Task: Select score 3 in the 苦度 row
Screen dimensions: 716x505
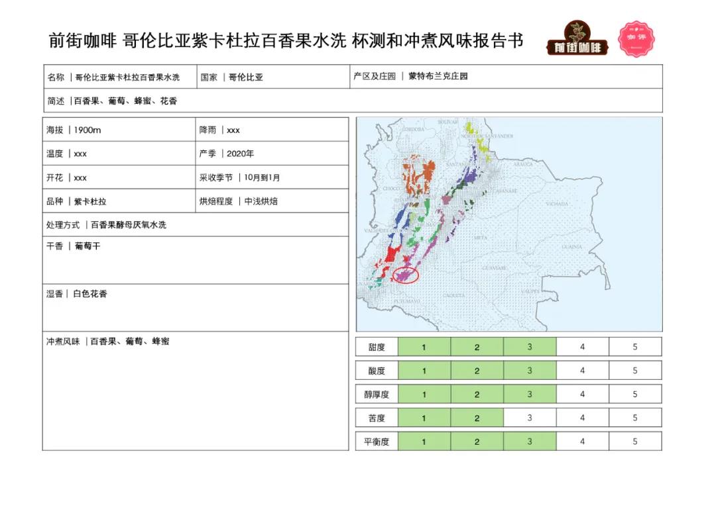Action: (x=529, y=418)
